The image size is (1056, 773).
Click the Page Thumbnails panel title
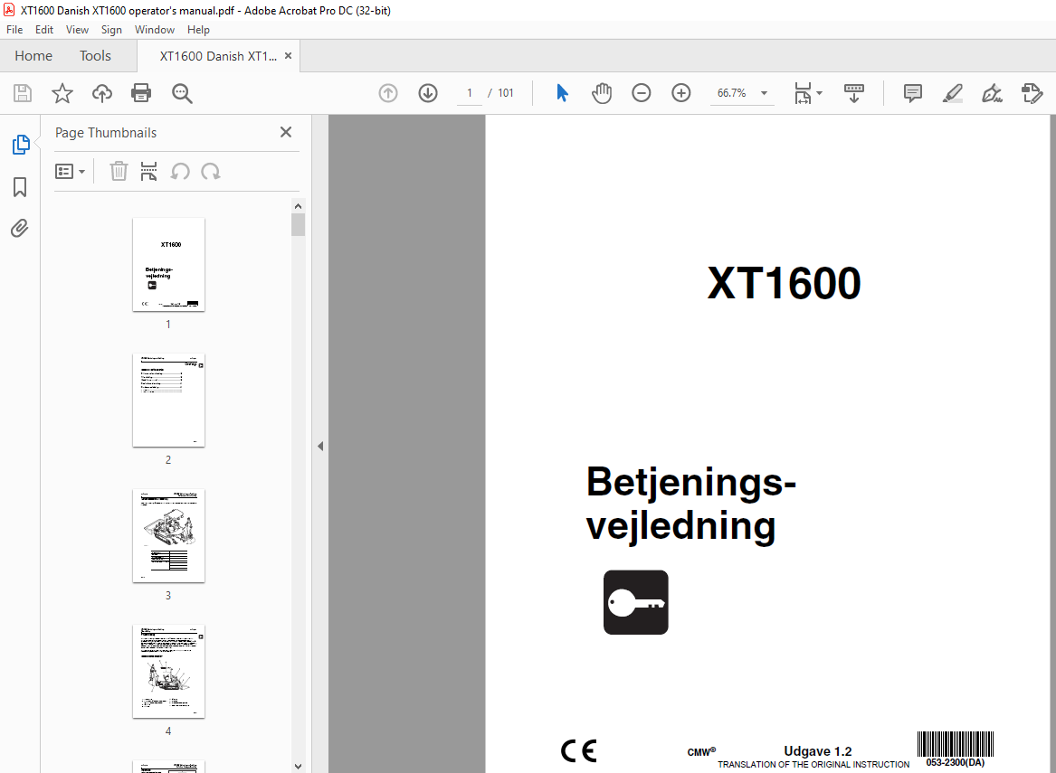tap(106, 133)
